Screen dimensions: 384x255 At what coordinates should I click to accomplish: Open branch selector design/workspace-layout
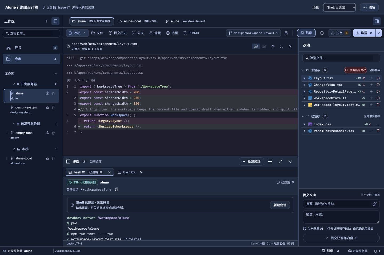point(253,33)
